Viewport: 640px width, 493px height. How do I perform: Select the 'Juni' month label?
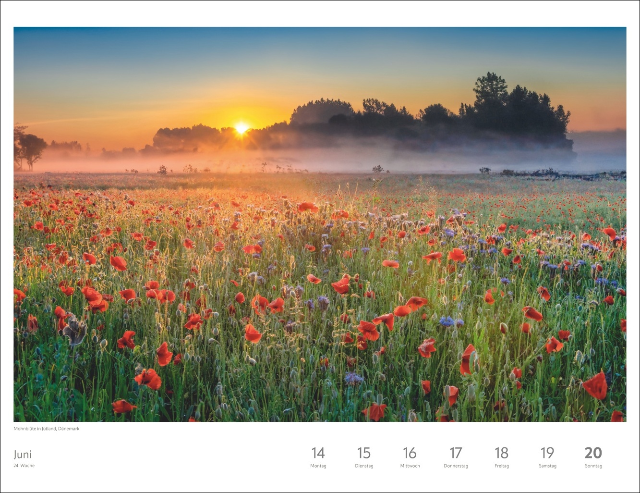pos(23,455)
